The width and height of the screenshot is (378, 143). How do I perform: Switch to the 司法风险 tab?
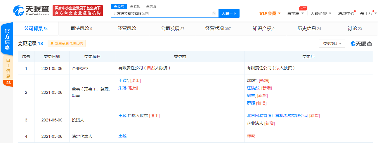tap(82, 29)
